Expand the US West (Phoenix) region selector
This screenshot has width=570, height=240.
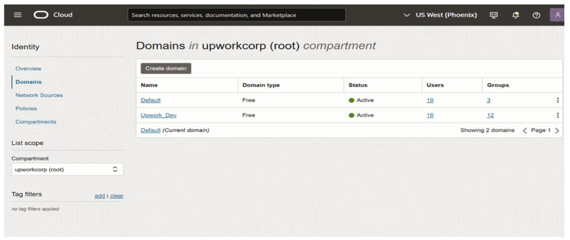tap(440, 15)
